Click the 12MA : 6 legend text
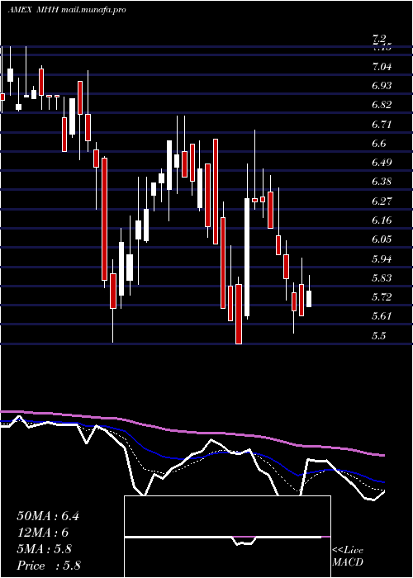Screen dimensions: 413x578 tap(43, 533)
